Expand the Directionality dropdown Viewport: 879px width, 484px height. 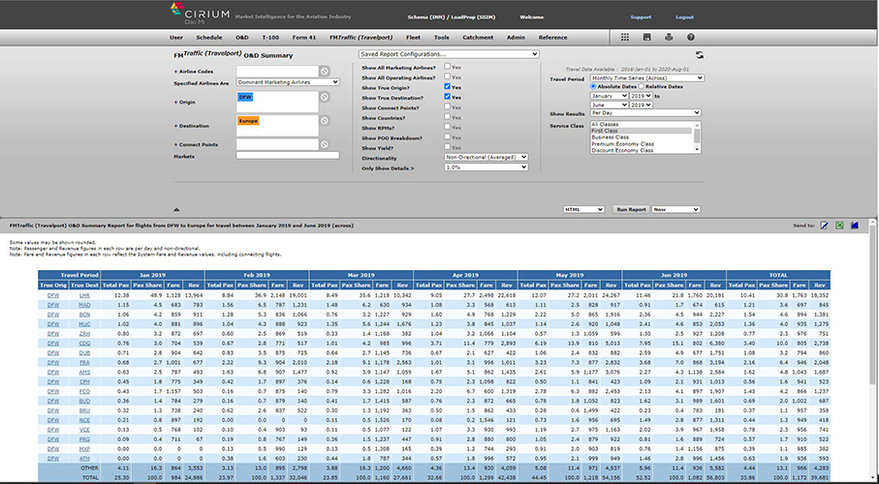click(486, 157)
